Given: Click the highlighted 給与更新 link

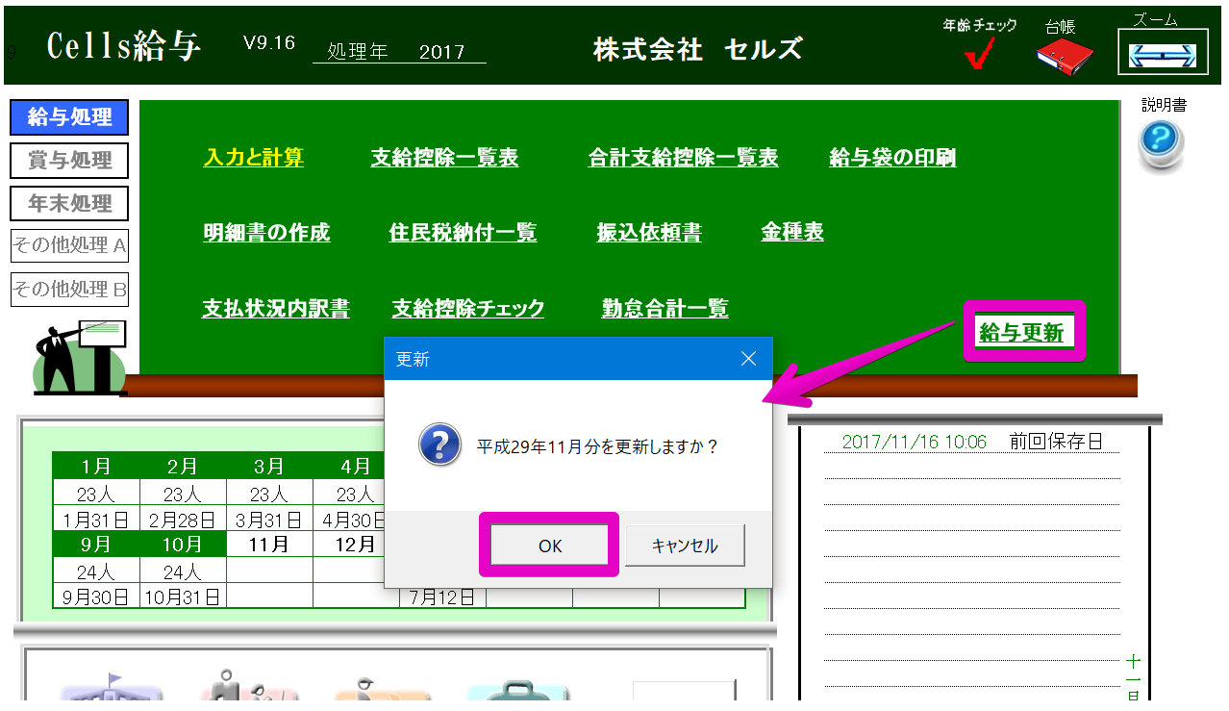Looking at the screenshot, I should click(x=1021, y=333).
